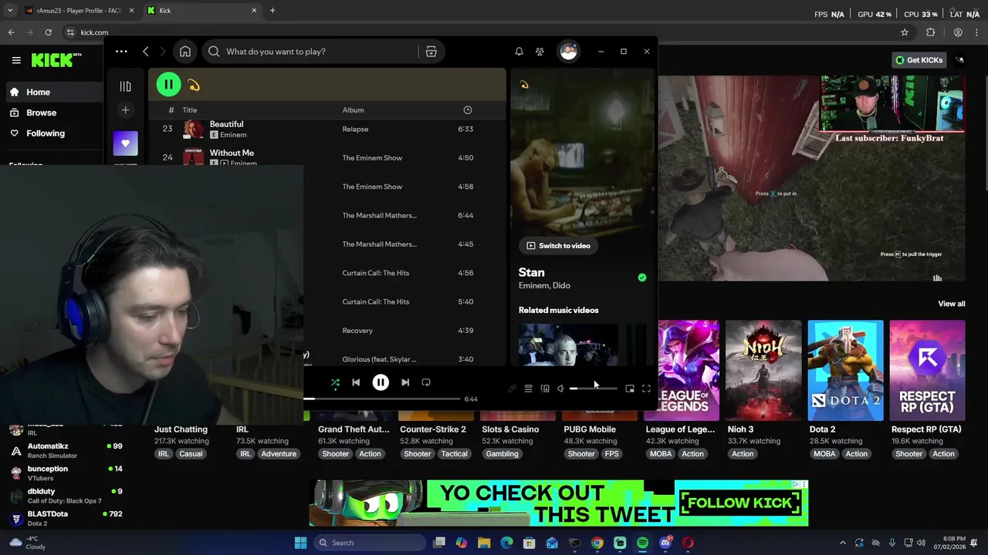Switch to the FACEIT Player Profile tab

pos(77,11)
